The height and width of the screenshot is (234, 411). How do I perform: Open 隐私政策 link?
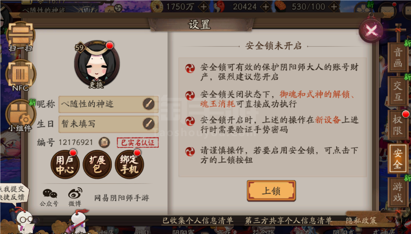[361, 221]
